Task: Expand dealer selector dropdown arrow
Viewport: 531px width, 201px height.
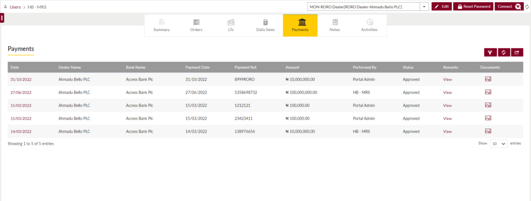Action: 424,6
